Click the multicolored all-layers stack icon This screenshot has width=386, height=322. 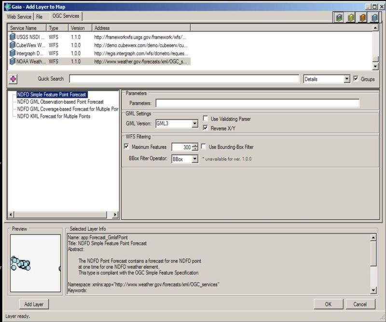[x=339, y=17]
